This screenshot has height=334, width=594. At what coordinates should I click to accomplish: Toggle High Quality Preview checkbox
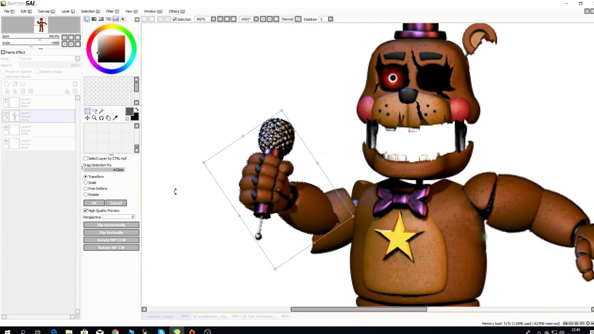(x=86, y=211)
